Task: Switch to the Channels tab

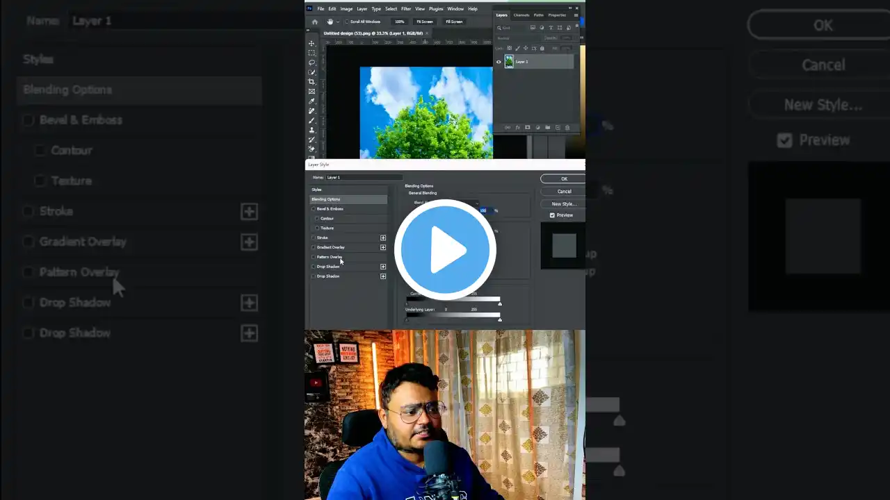Action: pos(521,15)
